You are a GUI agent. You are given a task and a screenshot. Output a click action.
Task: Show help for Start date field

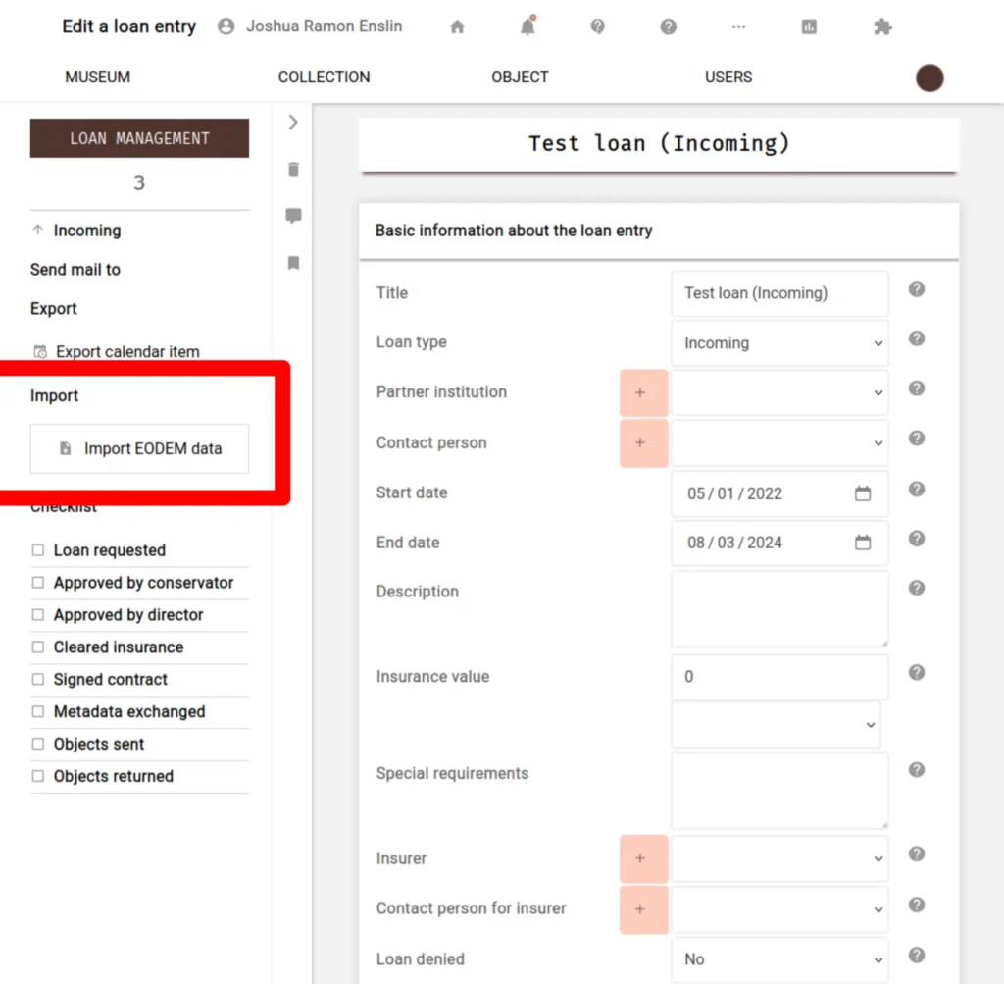pos(917,490)
